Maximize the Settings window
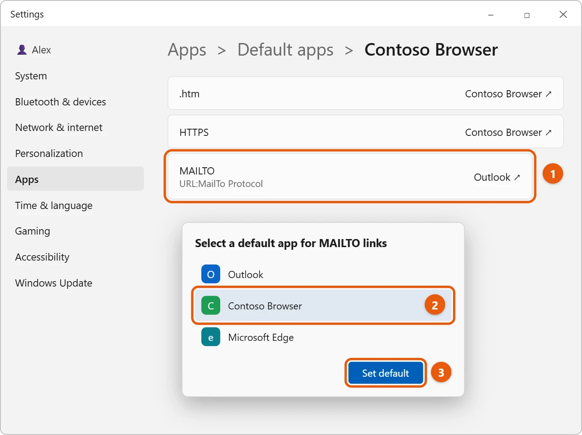582x435 pixels. [527, 15]
